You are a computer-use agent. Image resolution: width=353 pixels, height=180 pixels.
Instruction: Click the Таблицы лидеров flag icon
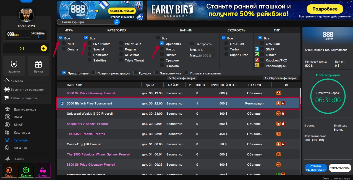pos(7,98)
